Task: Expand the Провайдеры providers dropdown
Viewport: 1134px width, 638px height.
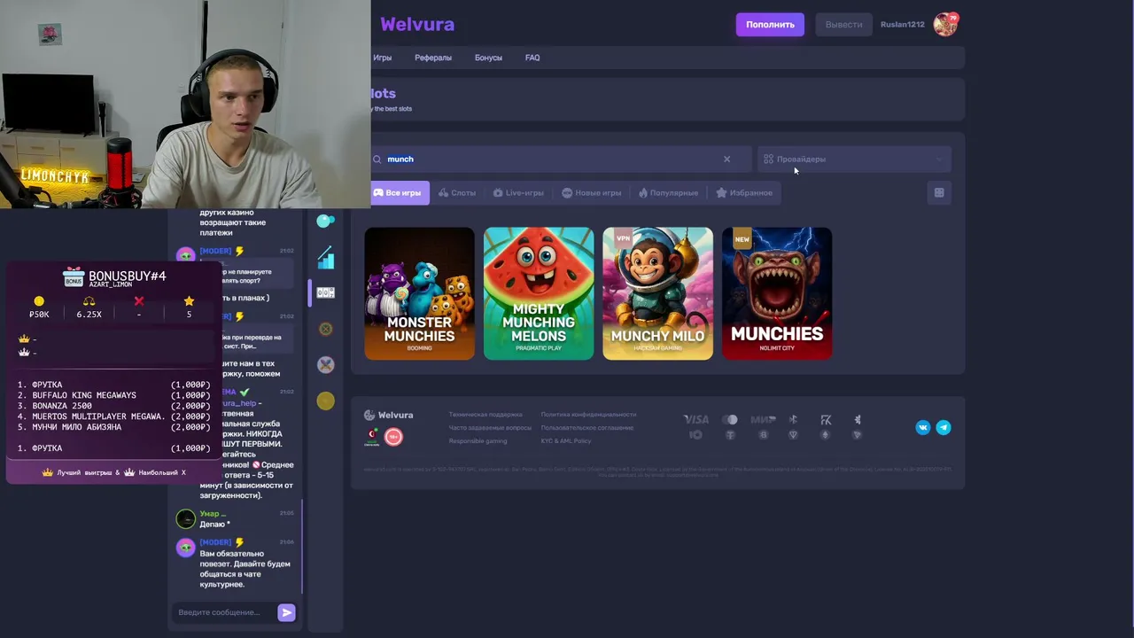Action: 854,159
